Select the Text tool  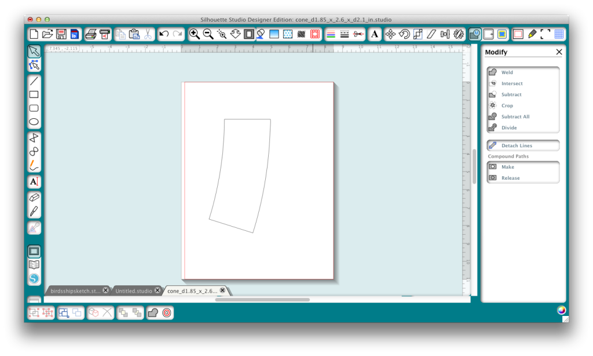point(34,180)
